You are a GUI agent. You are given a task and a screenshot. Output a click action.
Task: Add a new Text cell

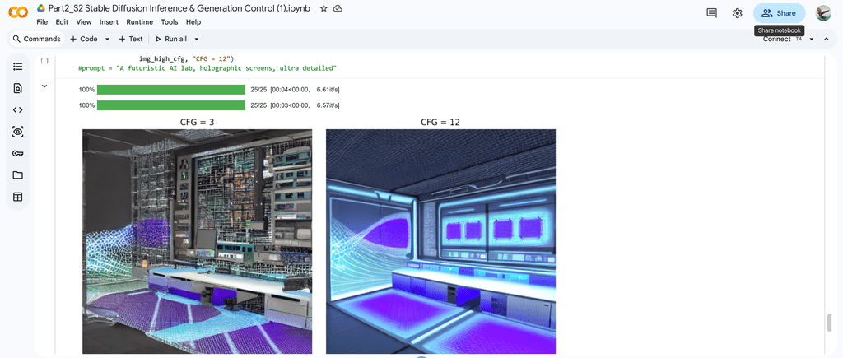click(130, 39)
